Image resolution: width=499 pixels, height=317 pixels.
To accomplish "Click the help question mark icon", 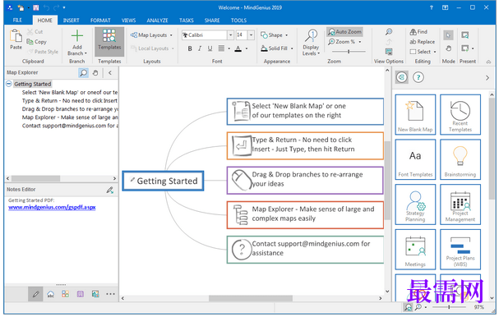I will click(x=418, y=77).
